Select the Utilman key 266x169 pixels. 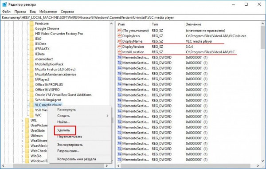[36, 136]
